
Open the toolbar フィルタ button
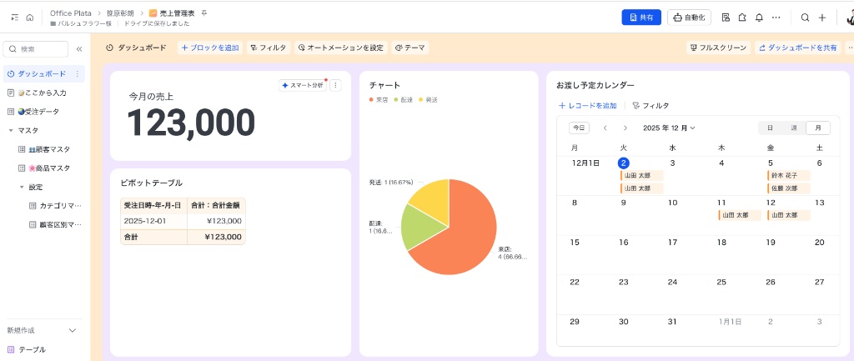pos(269,48)
